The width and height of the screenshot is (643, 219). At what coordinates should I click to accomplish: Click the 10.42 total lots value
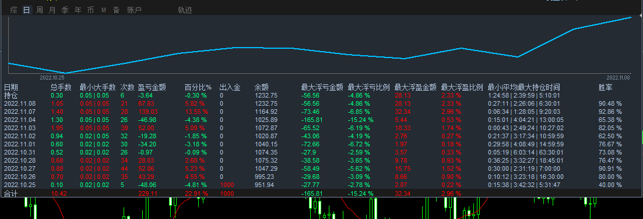59,193
